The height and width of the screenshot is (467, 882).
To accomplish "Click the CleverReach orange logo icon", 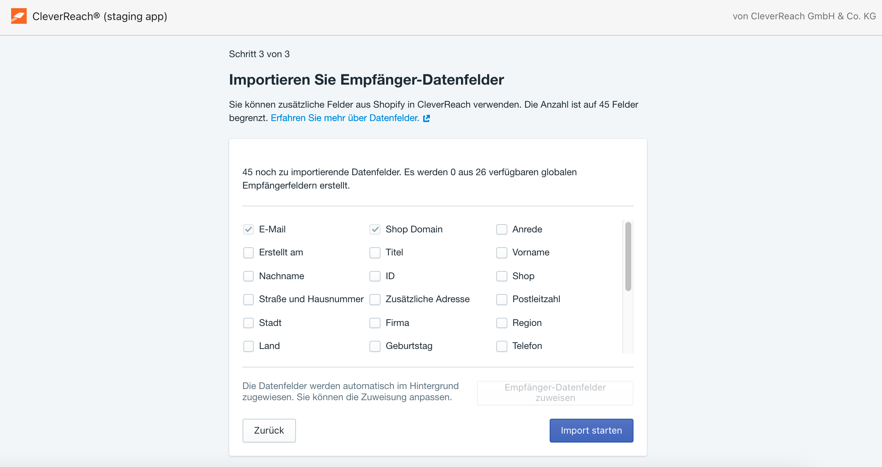I will click(19, 16).
